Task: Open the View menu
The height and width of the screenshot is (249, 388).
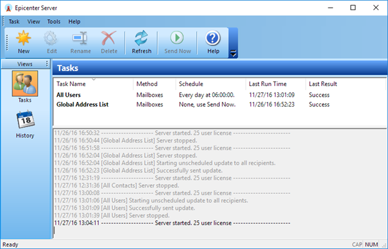Action: click(x=33, y=22)
